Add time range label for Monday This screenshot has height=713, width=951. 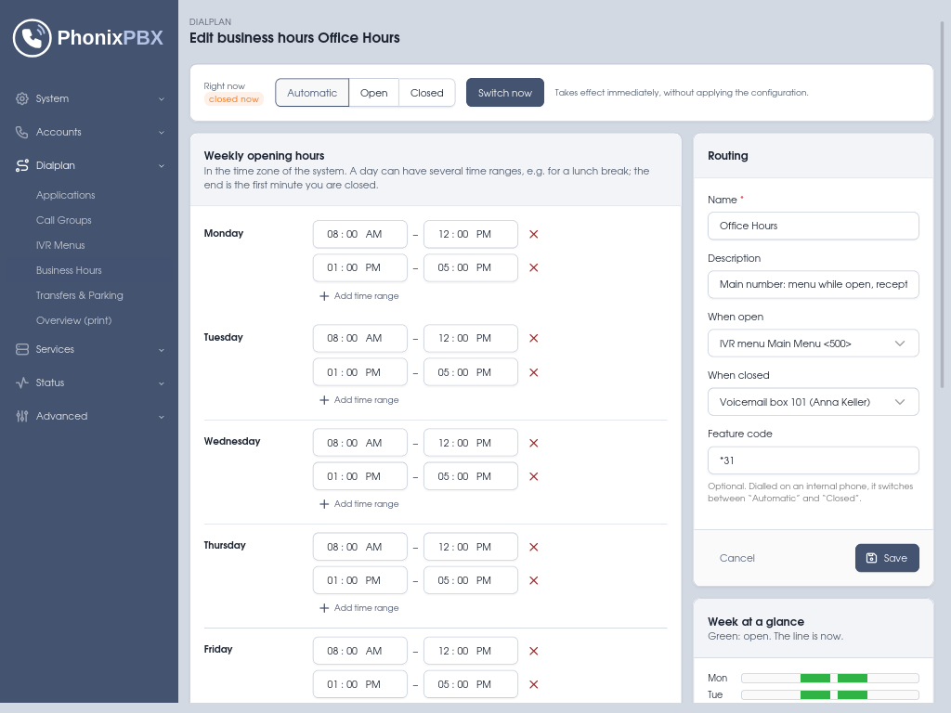click(x=366, y=296)
